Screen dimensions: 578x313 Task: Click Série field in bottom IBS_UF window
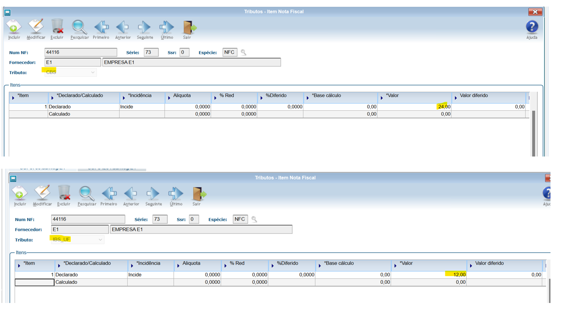[x=160, y=219]
